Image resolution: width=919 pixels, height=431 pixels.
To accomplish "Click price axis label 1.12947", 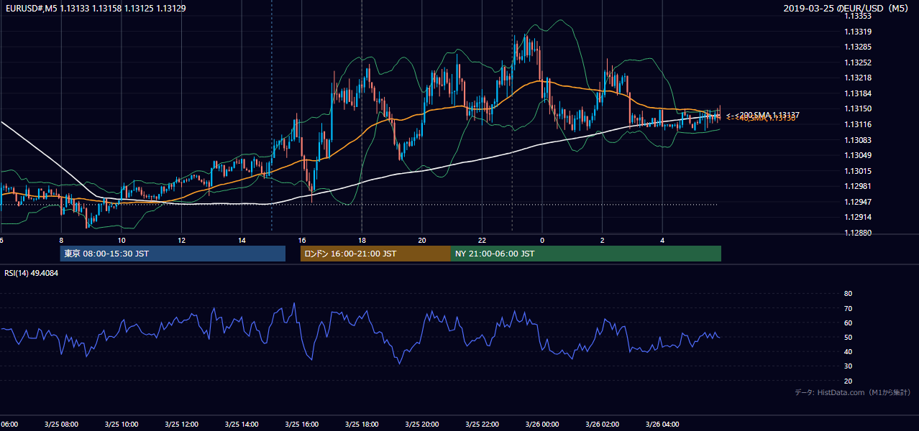I will tap(857, 202).
